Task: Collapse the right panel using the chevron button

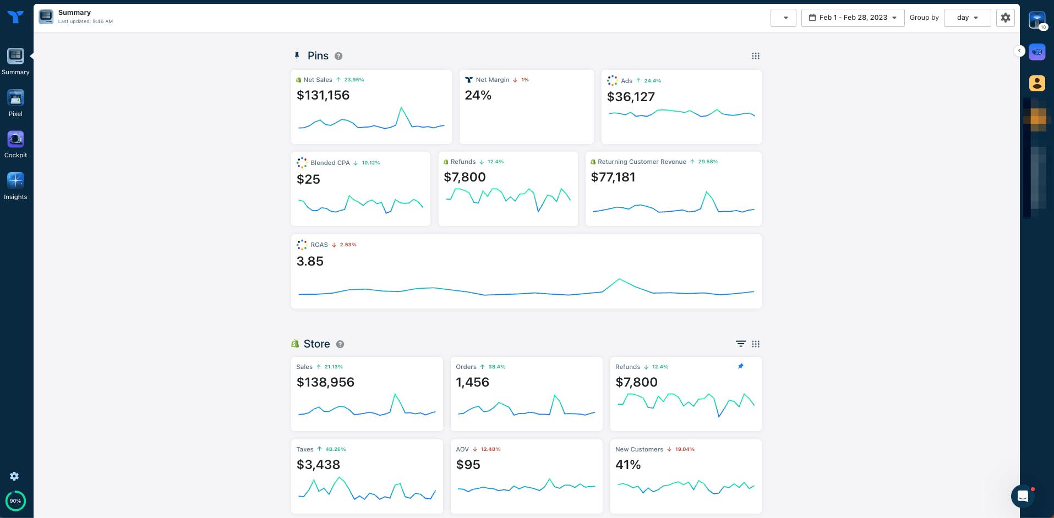Action: (x=1019, y=51)
